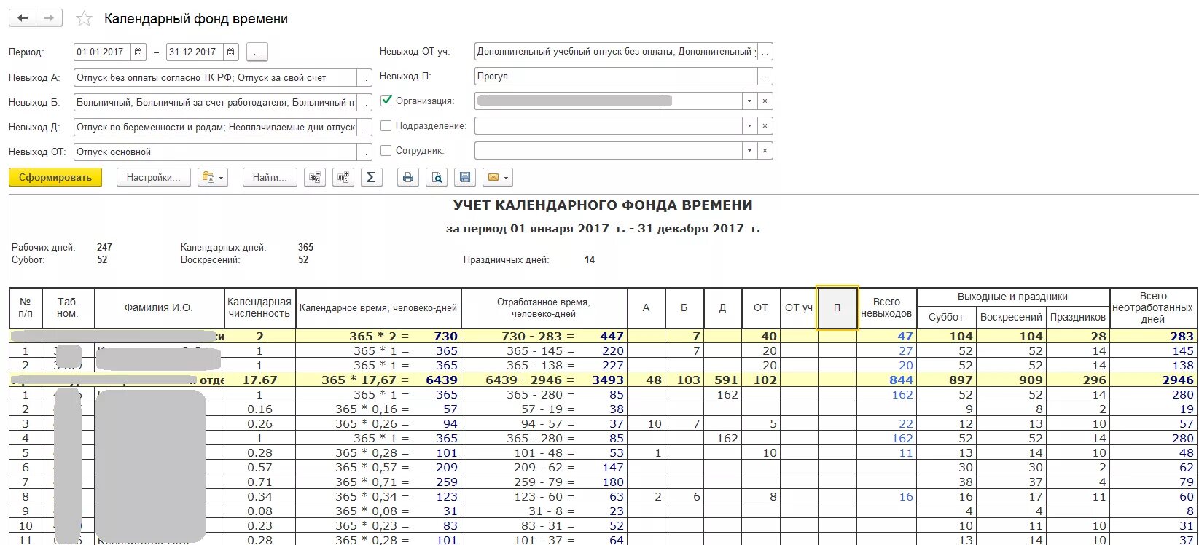Click the Невыход П field with Прогул
Viewport: 1199px width, 545px height.
point(616,77)
